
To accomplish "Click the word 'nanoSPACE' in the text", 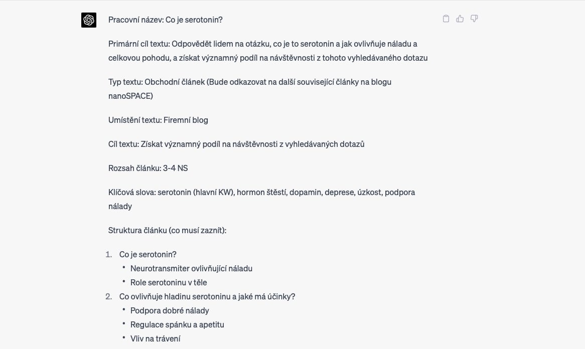I will click(x=130, y=96).
